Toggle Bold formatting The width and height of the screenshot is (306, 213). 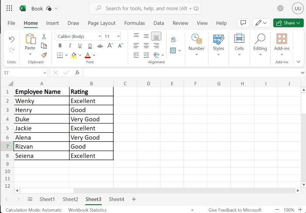(x=60, y=45)
